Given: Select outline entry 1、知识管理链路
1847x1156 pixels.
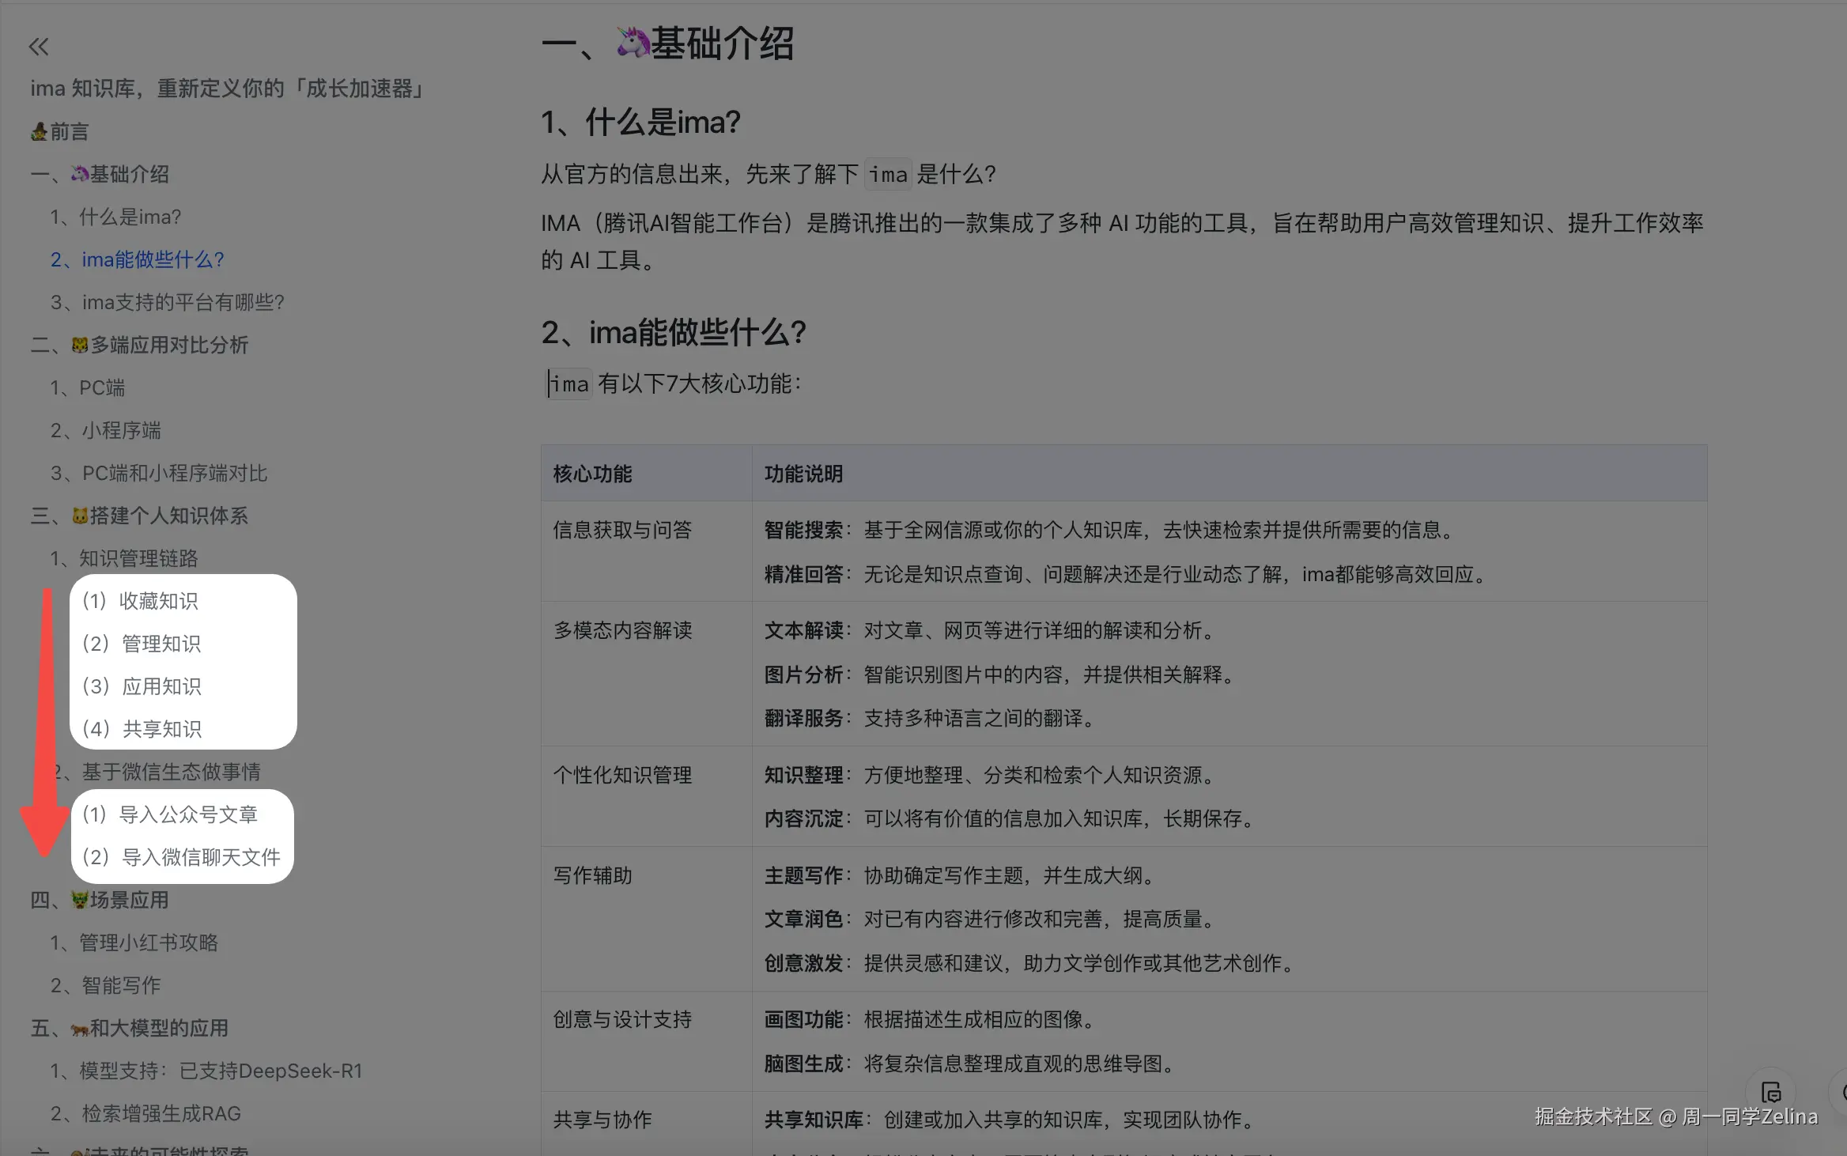Looking at the screenshot, I should [124, 558].
